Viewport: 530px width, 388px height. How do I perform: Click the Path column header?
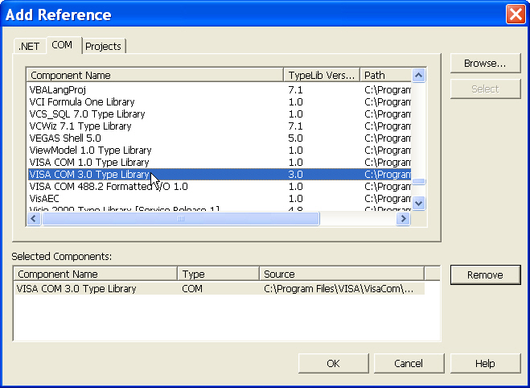(386, 75)
